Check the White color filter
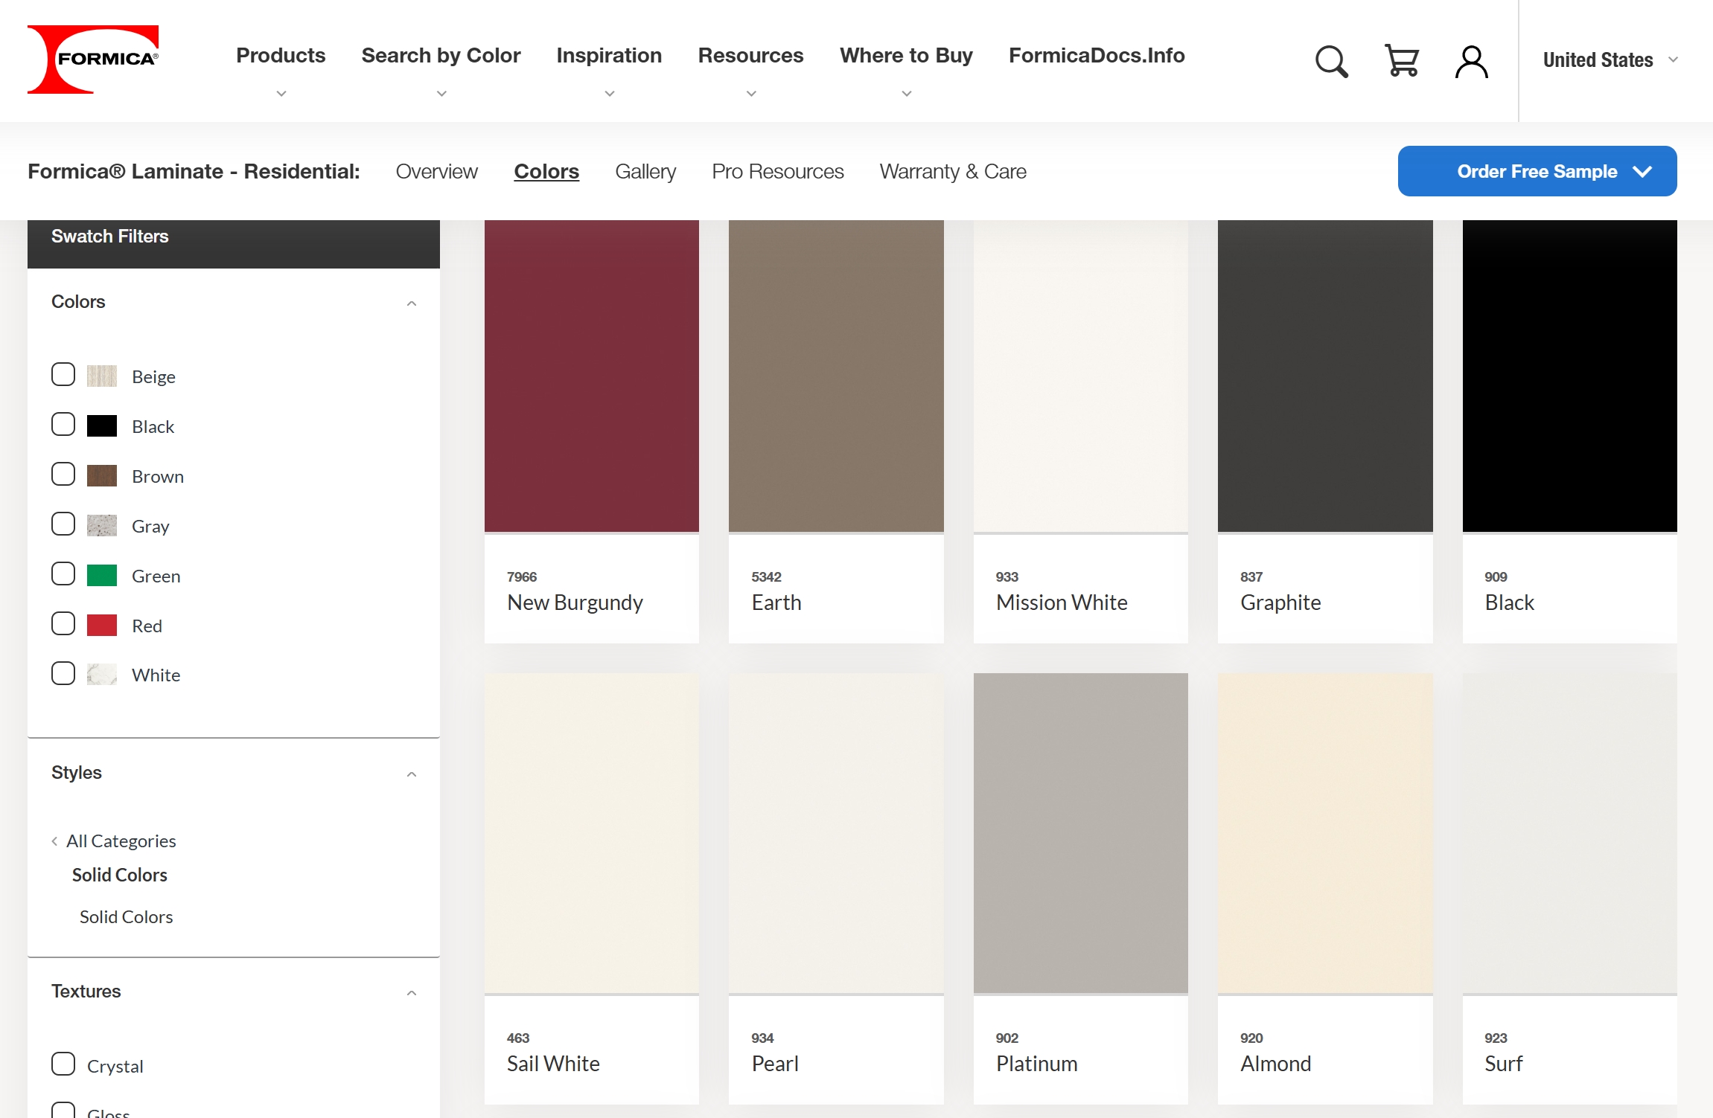 point(63,673)
